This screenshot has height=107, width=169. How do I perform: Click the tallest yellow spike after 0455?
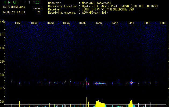coord(87,102)
